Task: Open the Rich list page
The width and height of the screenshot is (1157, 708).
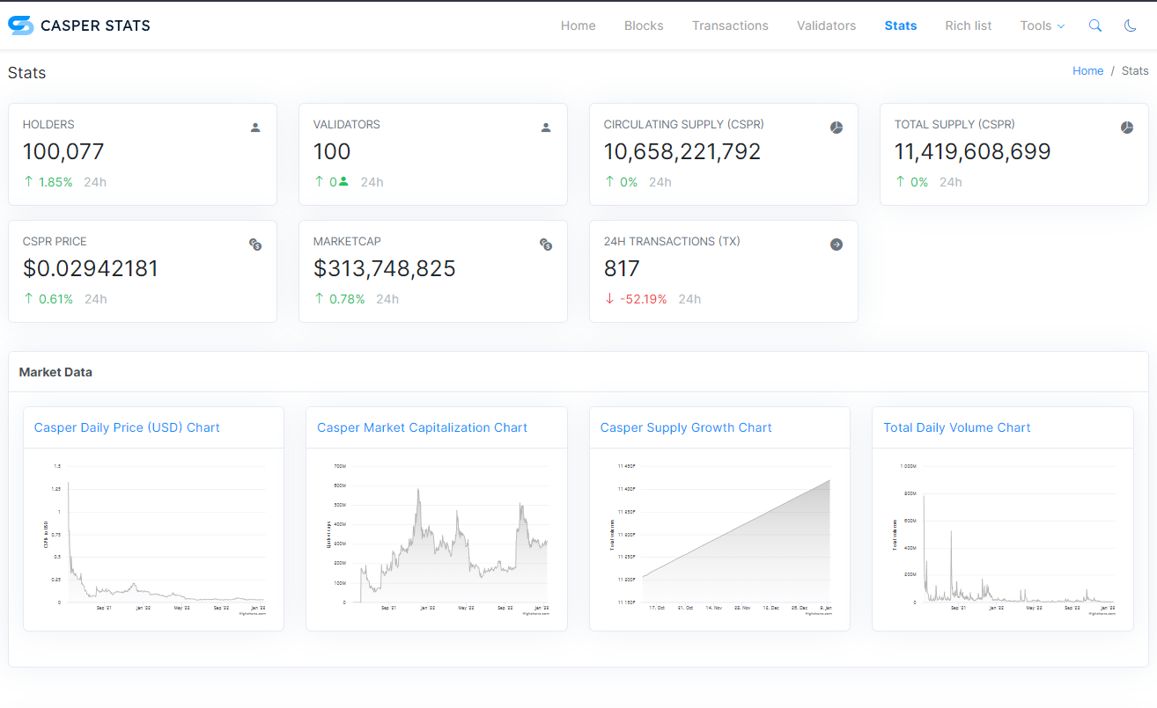Action: 968,26
